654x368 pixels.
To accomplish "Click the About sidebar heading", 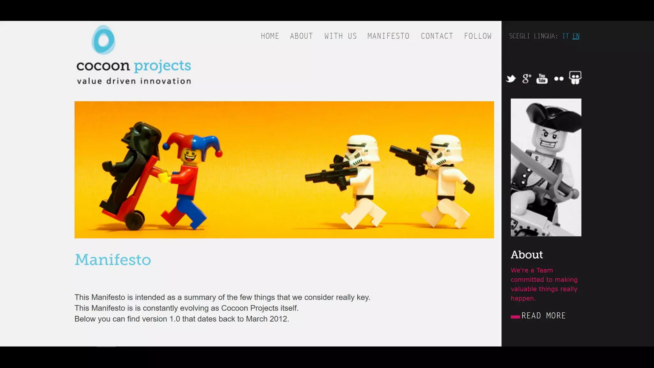I will [x=527, y=255].
